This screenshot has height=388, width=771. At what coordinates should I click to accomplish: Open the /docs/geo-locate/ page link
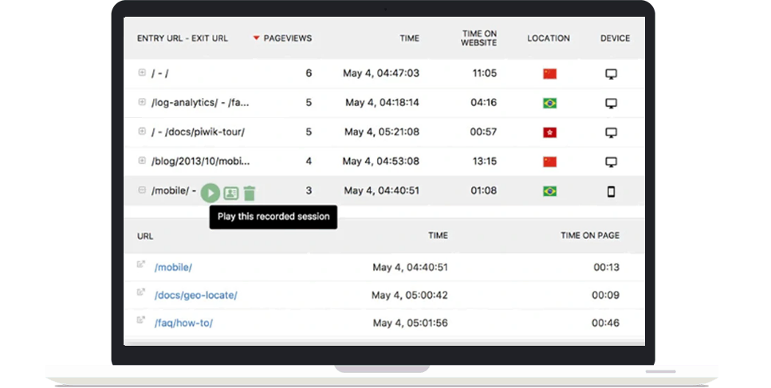click(195, 295)
